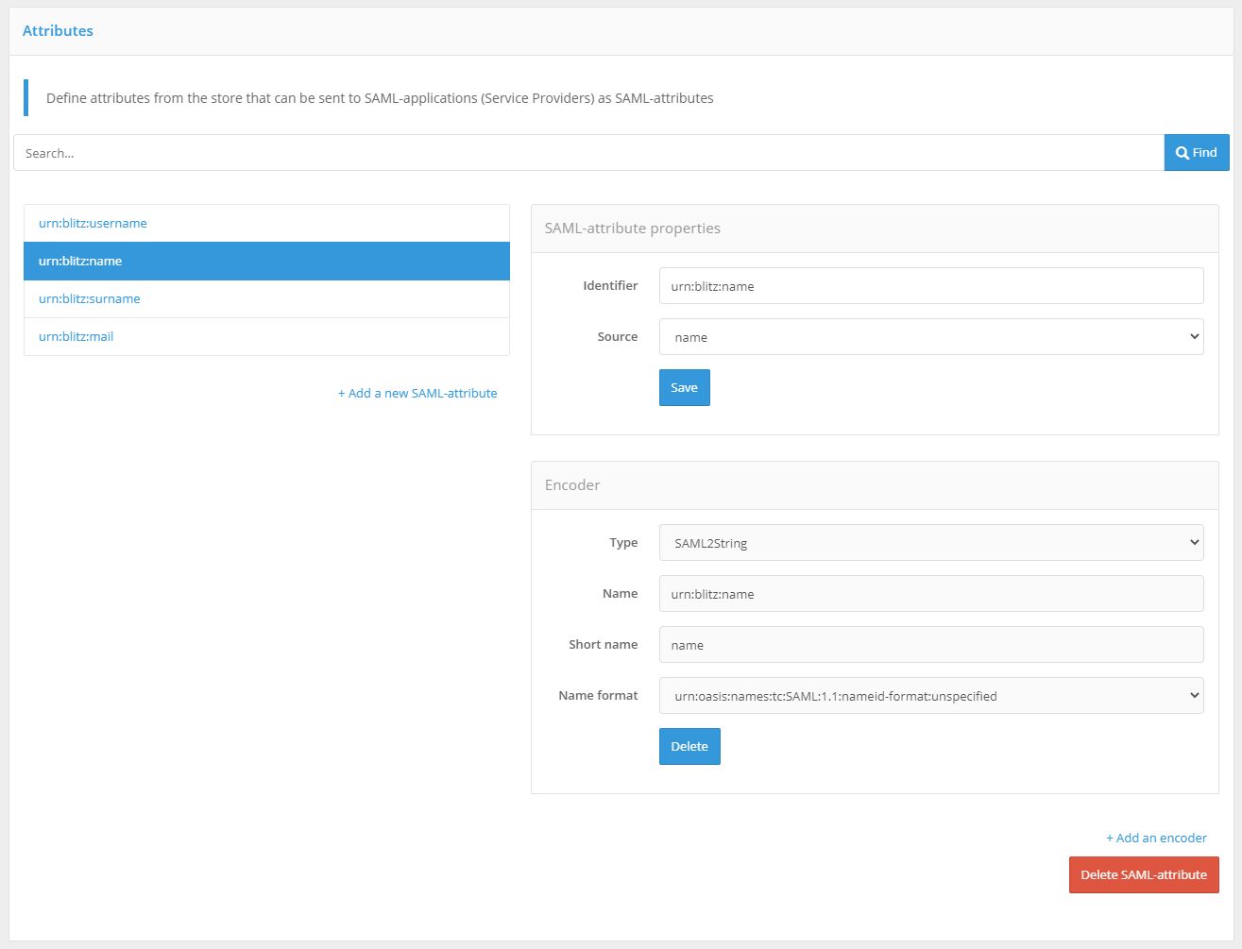Click the Attributes page heading
Screen dimensions: 1242x949
tap(58, 31)
